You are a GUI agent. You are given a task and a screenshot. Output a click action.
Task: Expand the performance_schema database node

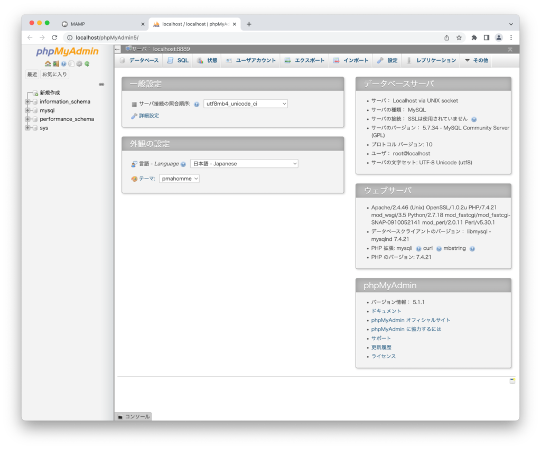[x=27, y=119]
